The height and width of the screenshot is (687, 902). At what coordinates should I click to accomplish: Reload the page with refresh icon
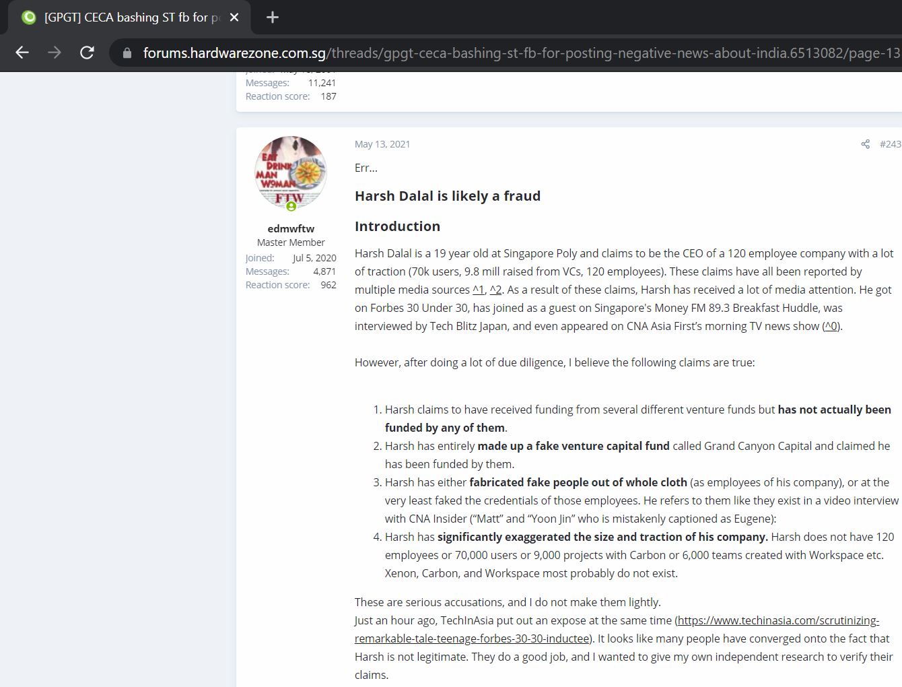pos(87,53)
